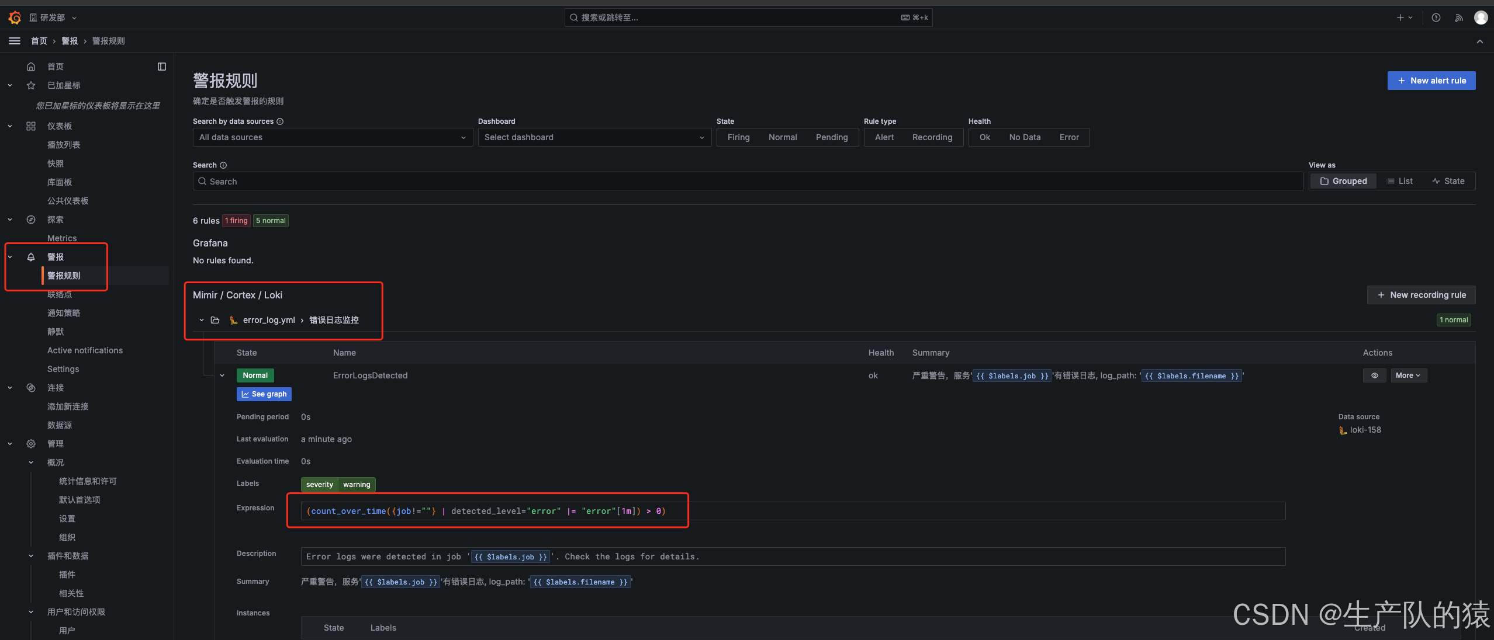Click the rules Search input field
This screenshot has width=1494, height=640.
click(x=748, y=181)
